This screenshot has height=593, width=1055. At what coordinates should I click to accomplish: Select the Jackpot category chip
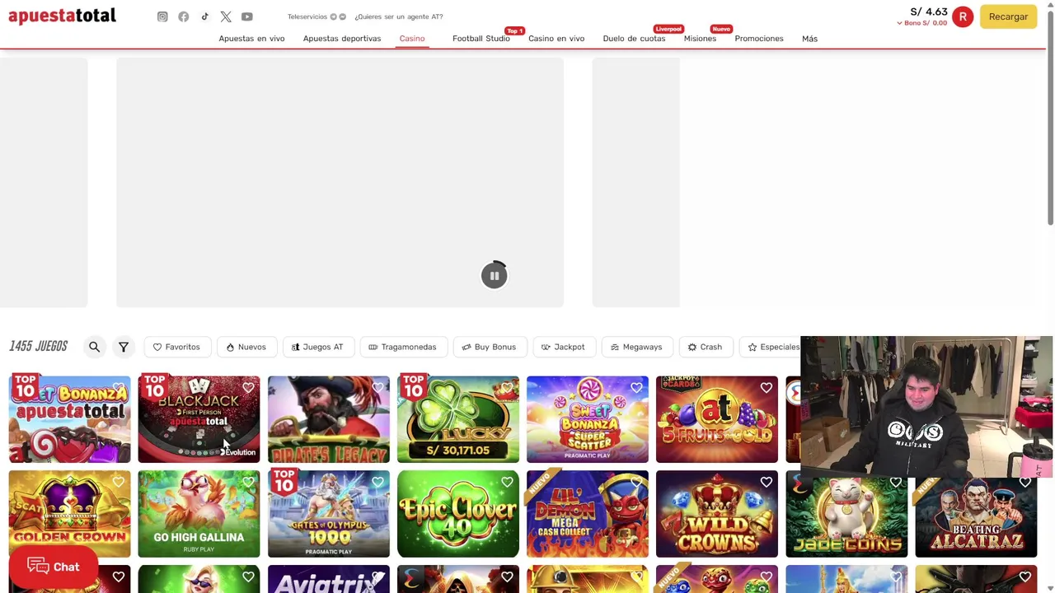pyautogui.click(x=563, y=347)
